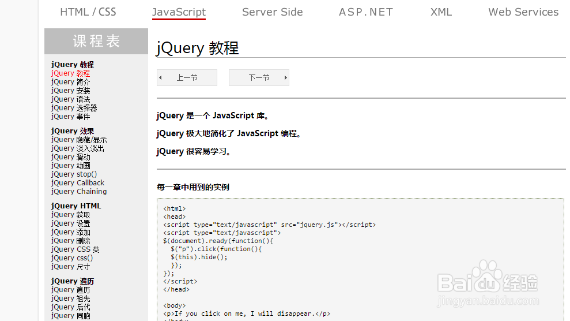
Task: Open jQuery 选择器 link
Action: point(74,108)
